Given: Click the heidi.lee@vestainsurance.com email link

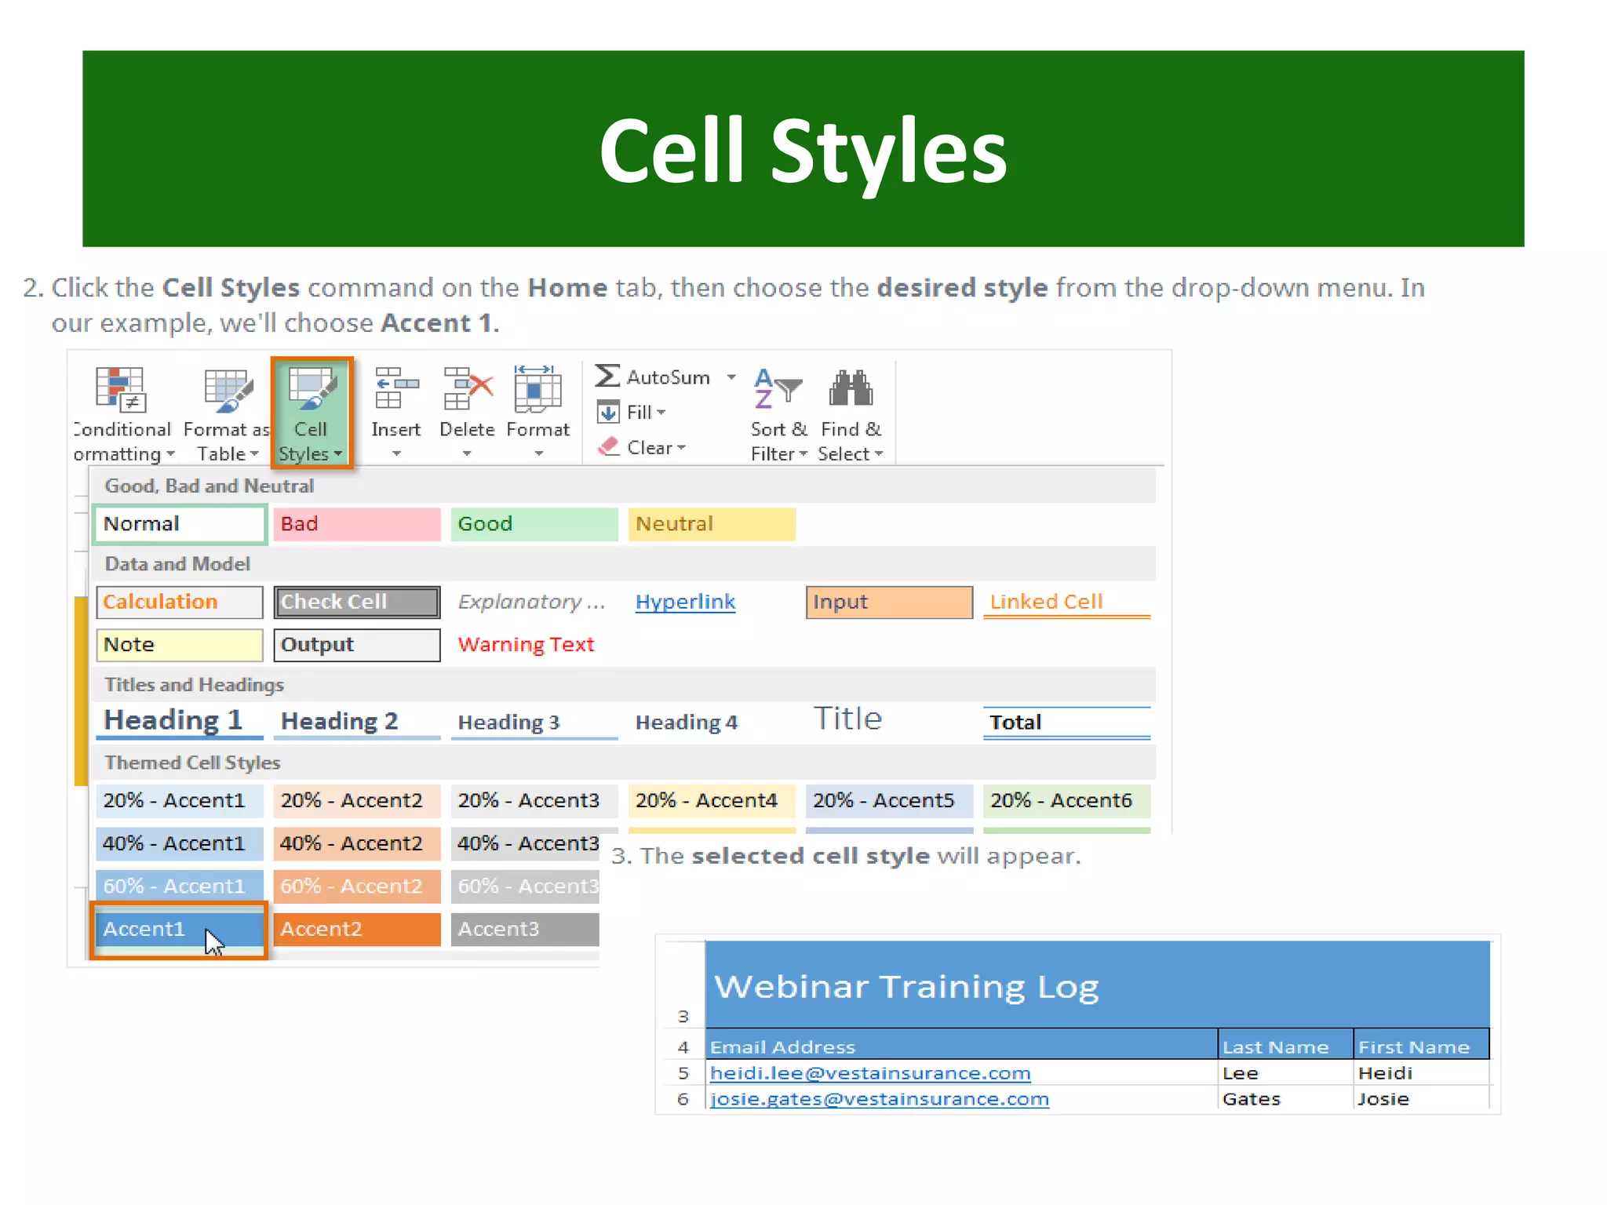Looking at the screenshot, I should pyautogui.click(x=869, y=1073).
